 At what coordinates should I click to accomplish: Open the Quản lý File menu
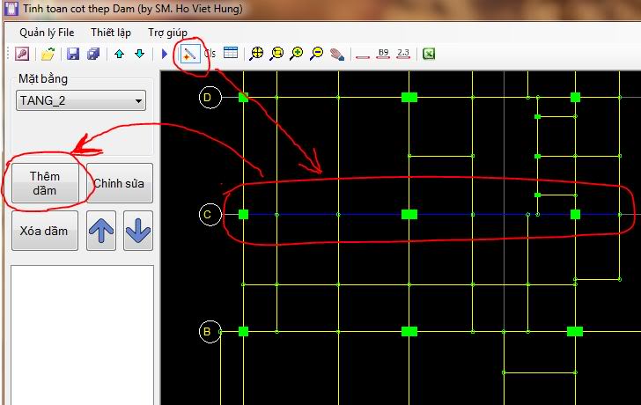[47, 33]
